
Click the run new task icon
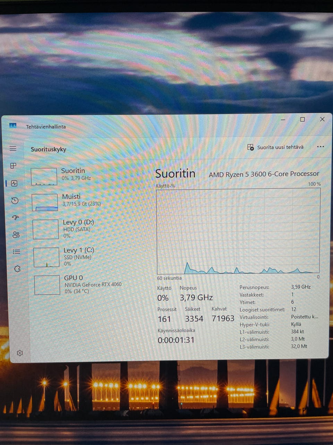[x=250, y=147]
